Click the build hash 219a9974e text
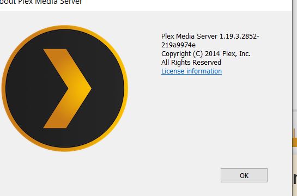This screenshot has width=297, height=196. (x=178, y=45)
